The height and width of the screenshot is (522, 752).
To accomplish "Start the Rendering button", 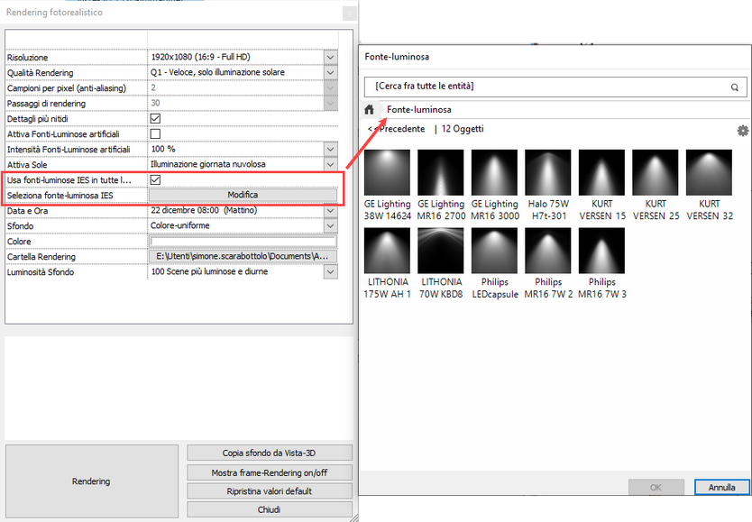I will (x=92, y=481).
